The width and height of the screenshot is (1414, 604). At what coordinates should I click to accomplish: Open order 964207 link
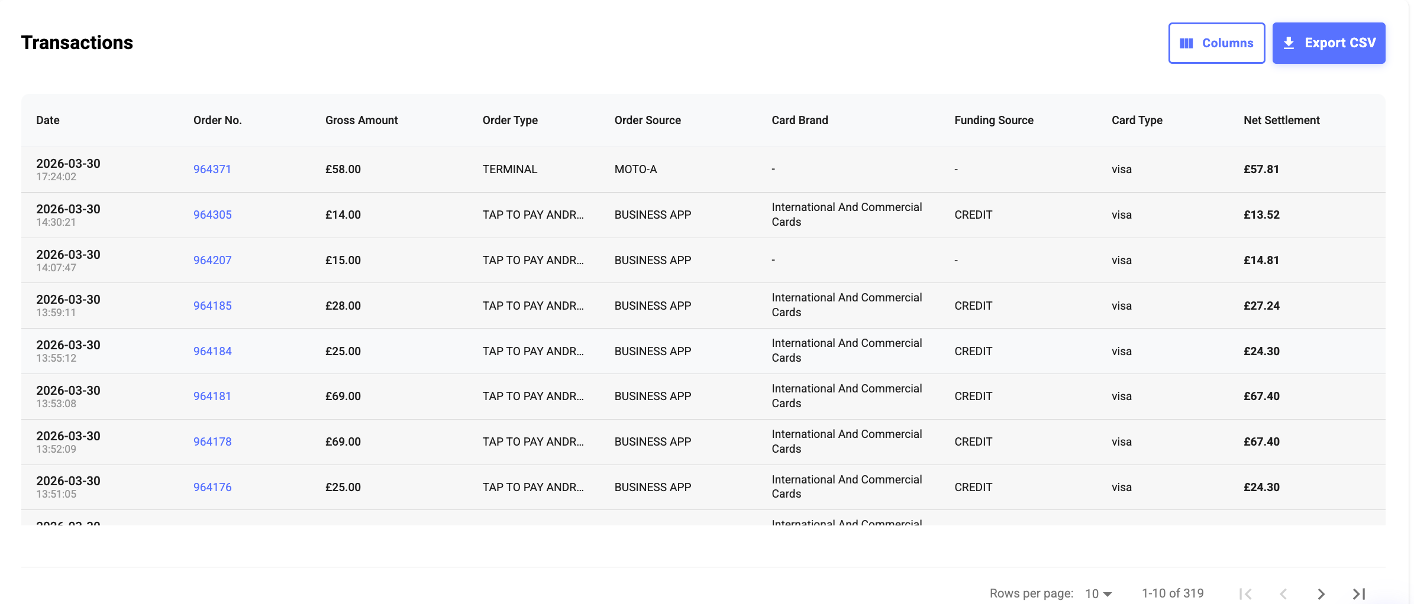coord(212,261)
